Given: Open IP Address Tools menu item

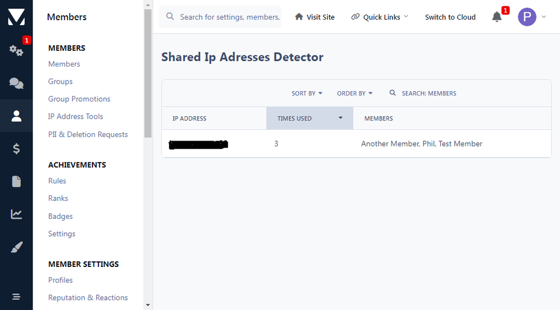Looking at the screenshot, I should point(76,116).
